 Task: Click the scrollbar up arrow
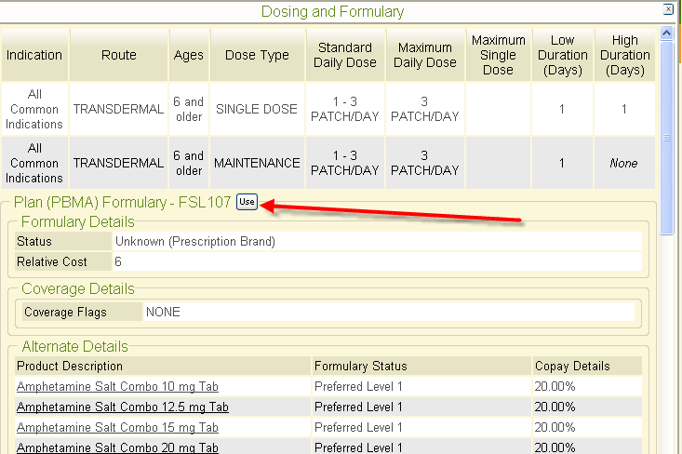pyautogui.click(x=666, y=33)
